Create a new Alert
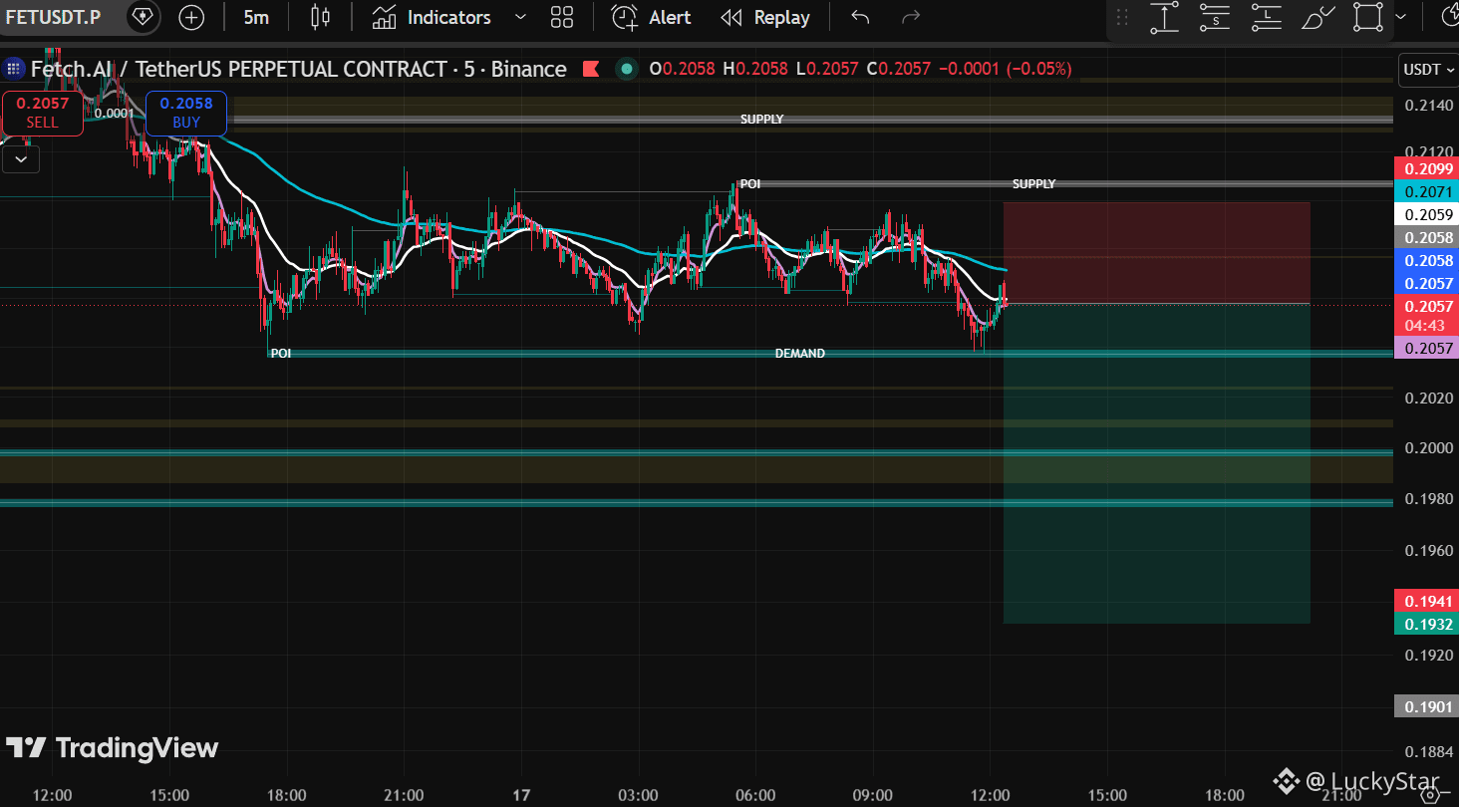Image resolution: width=1459 pixels, height=807 pixels. (652, 17)
